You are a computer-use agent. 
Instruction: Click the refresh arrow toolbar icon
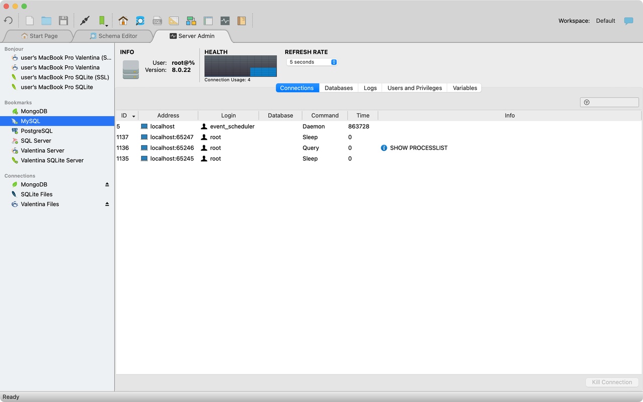(x=8, y=21)
